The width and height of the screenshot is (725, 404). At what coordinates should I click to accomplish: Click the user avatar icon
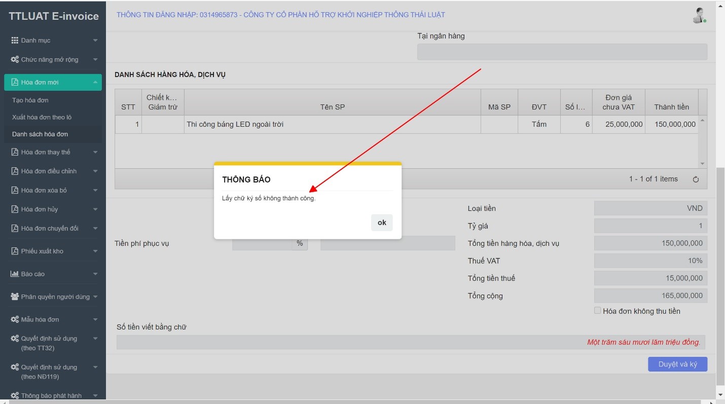699,15
